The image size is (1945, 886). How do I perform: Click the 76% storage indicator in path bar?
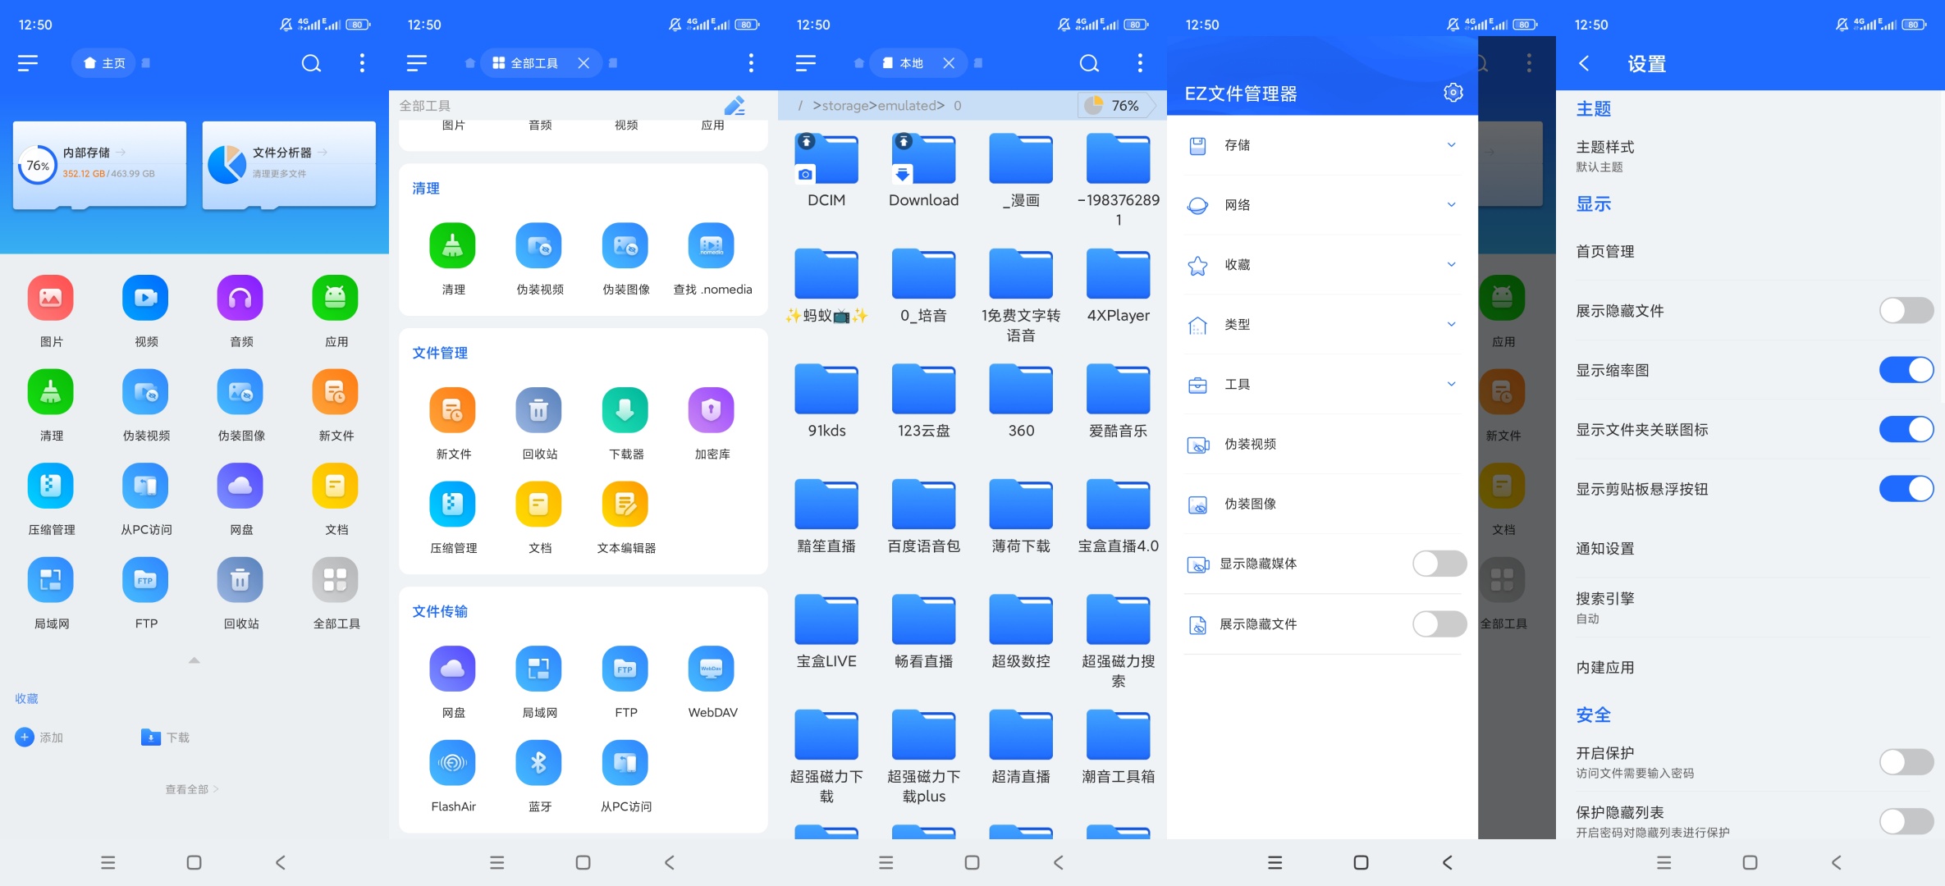coord(1115,105)
